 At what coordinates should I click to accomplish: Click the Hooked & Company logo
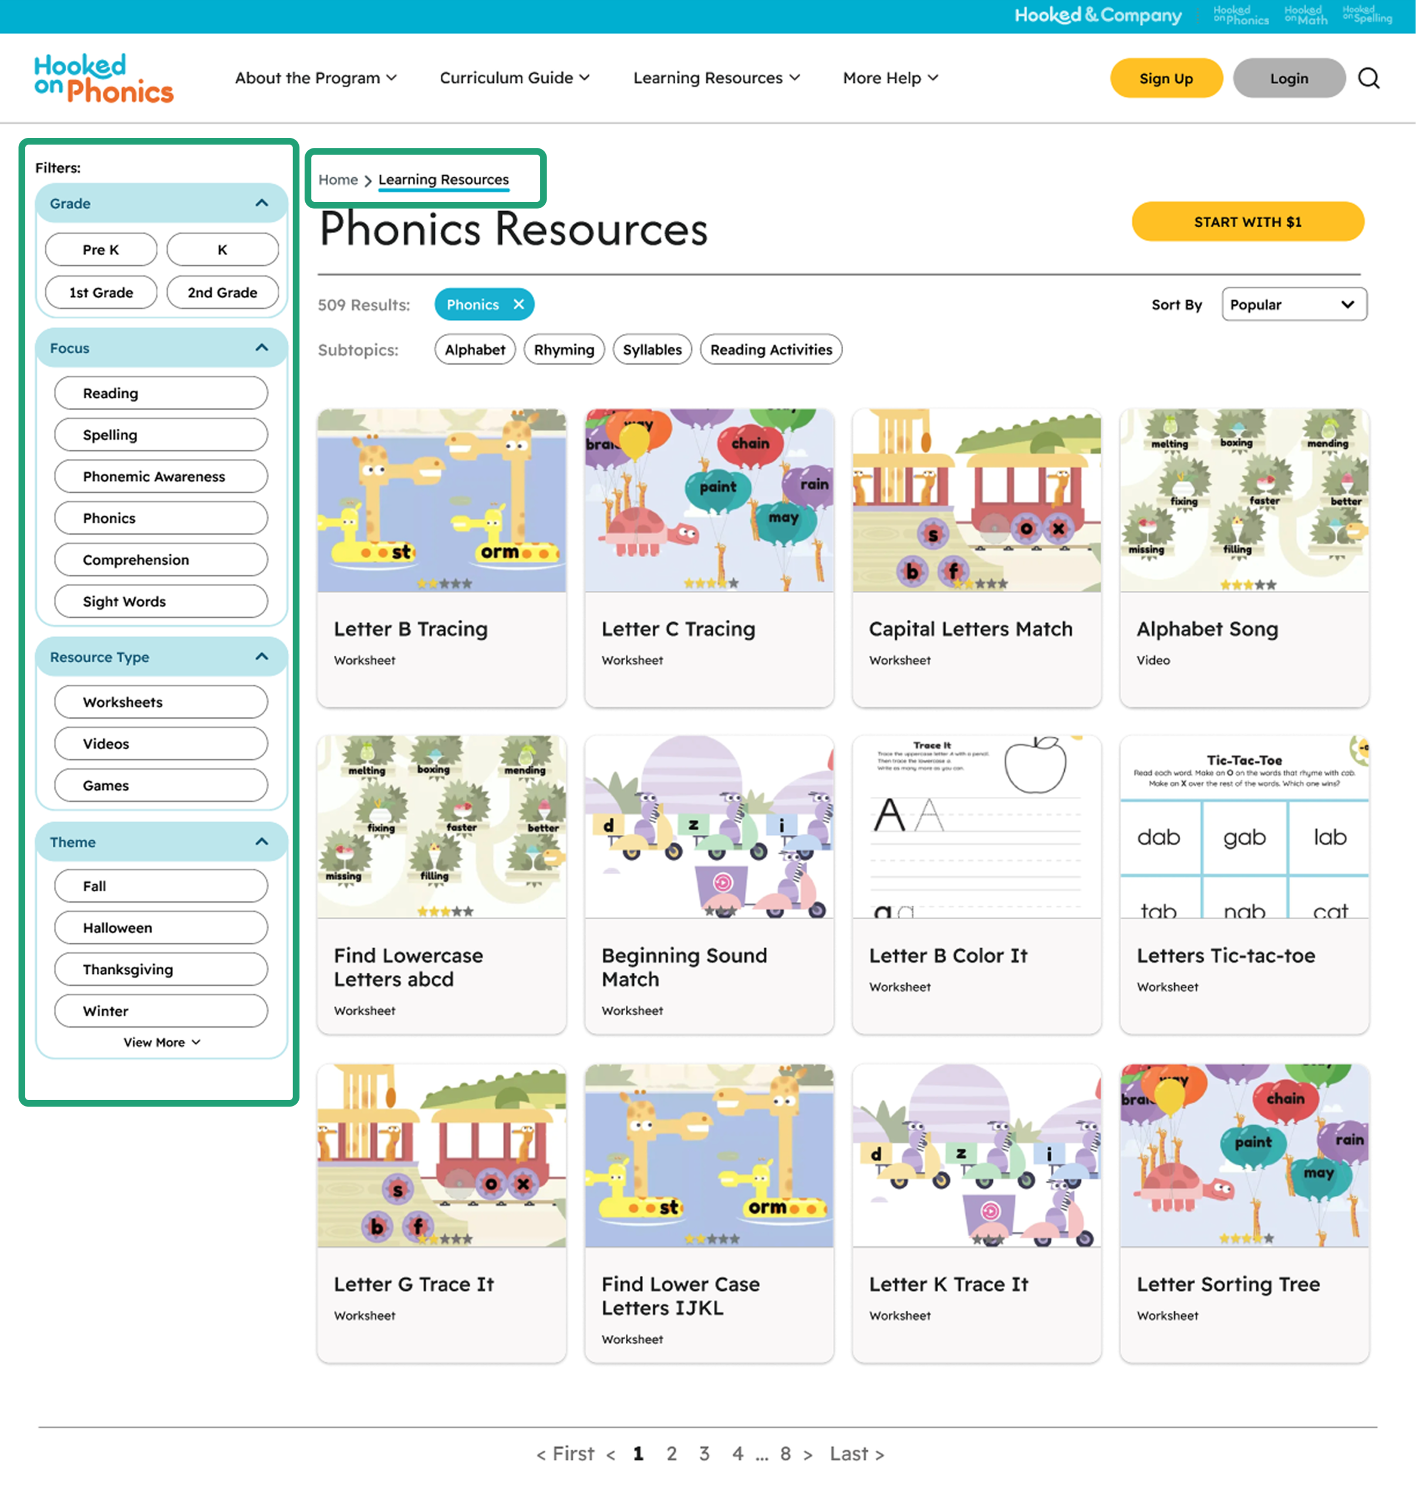1097,16
